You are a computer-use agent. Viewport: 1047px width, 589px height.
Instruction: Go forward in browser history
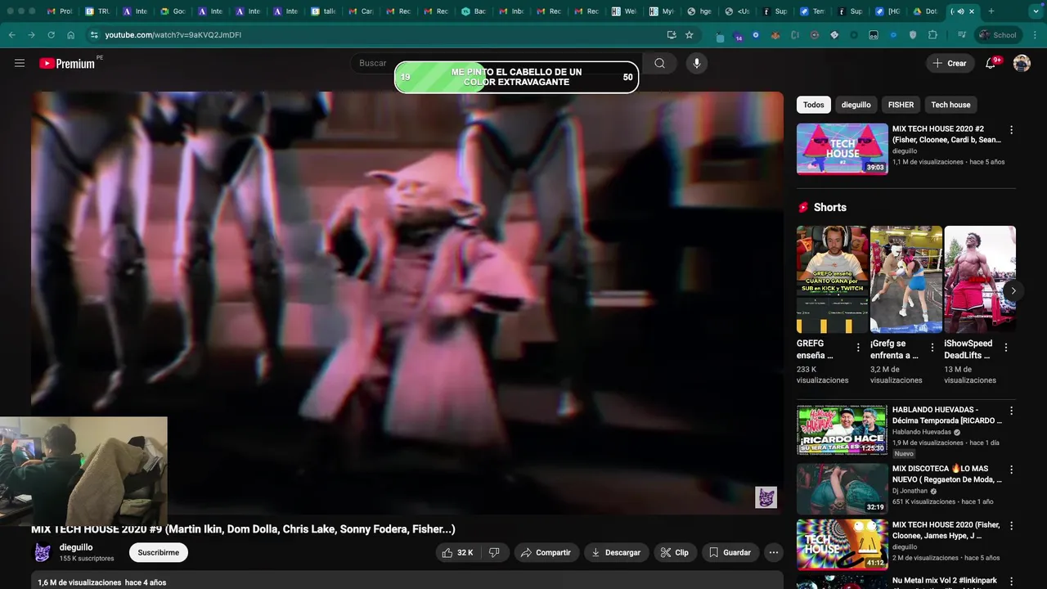(31, 35)
